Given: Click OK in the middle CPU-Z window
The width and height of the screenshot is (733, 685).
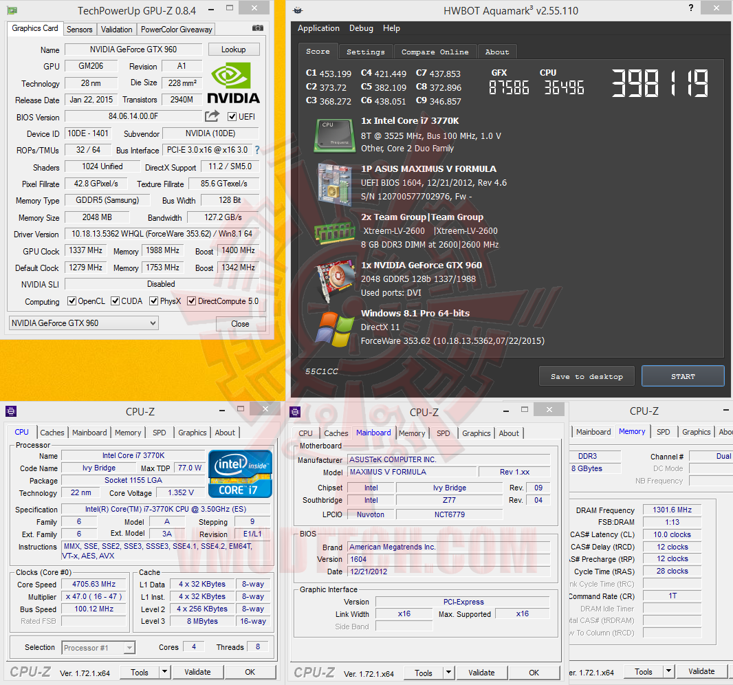Looking at the screenshot, I should coord(534,673).
